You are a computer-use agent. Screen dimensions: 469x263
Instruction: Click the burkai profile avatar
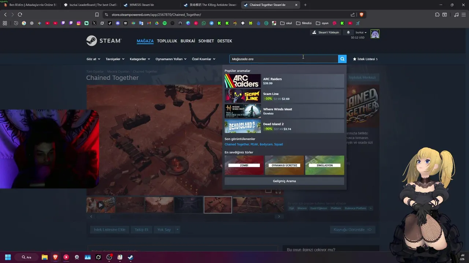tap(375, 34)
